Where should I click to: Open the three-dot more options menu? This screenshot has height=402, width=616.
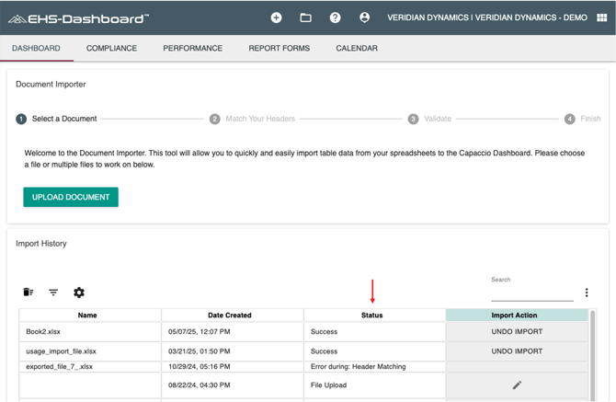click(x=587, y=293)
